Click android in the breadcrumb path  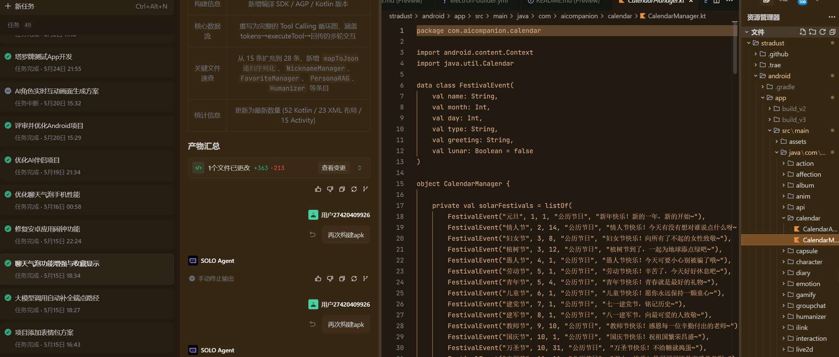coord(433,16)
